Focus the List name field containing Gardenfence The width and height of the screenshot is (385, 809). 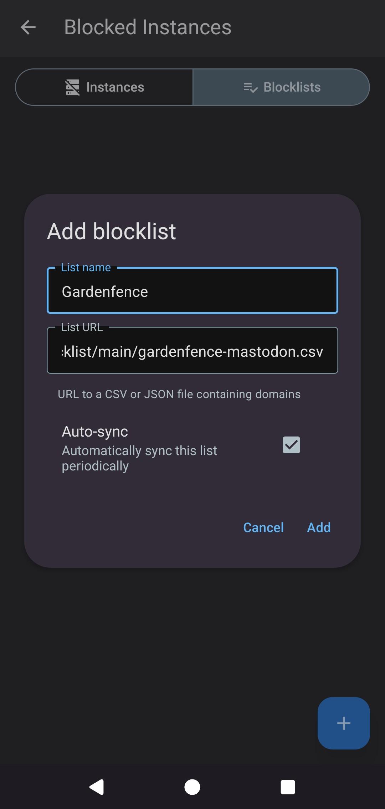tap(192, 292)
